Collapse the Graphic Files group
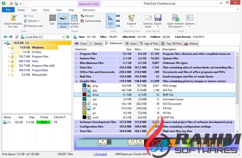 (77, 81)
